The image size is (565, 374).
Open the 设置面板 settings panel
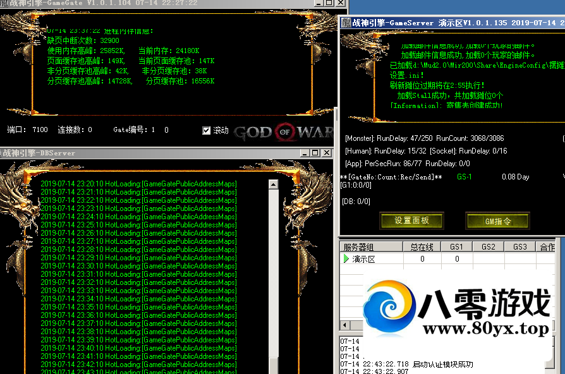tap(411, 220)
